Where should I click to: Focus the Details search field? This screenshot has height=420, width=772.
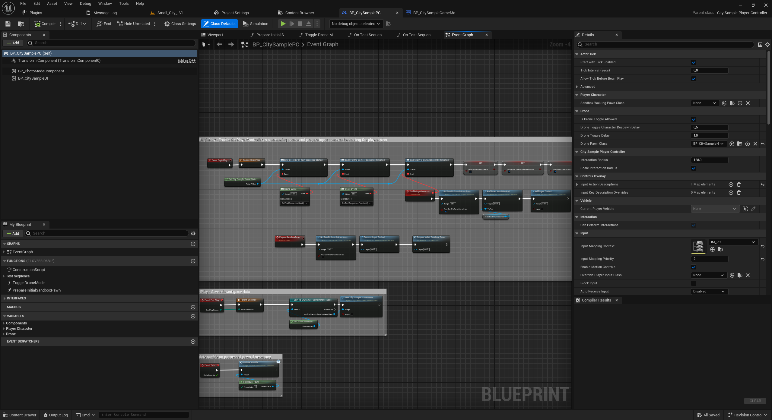point(665,45)
